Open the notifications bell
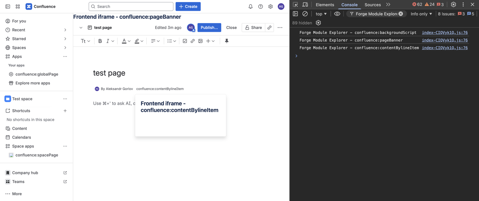Image resolution: width=479 pixels, height=201 pixels. [x=251, y=6]
